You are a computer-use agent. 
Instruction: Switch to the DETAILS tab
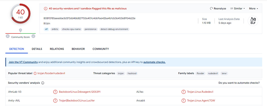(37, 49)
